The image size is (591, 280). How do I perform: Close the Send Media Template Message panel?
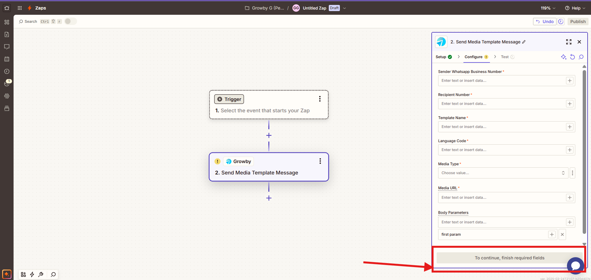click(579, 42)
